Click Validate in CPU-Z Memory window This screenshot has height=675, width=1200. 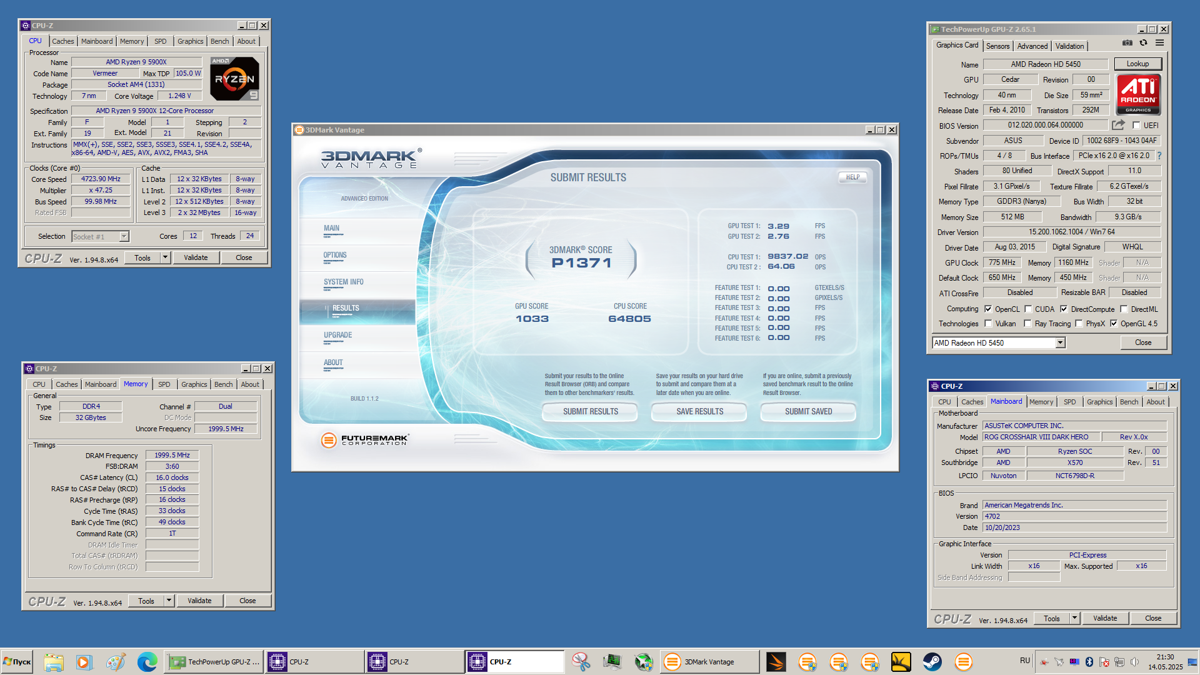click(x=199, y=601)
